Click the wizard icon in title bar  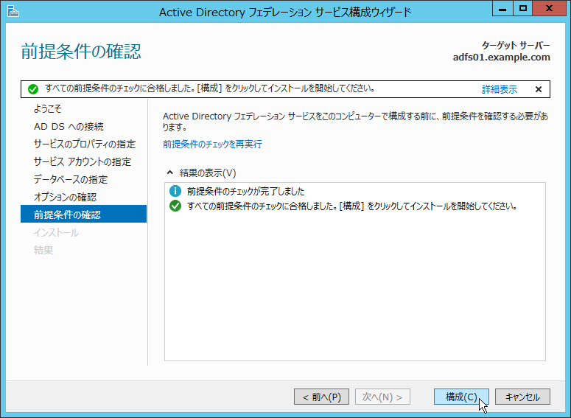click(13, 11)
